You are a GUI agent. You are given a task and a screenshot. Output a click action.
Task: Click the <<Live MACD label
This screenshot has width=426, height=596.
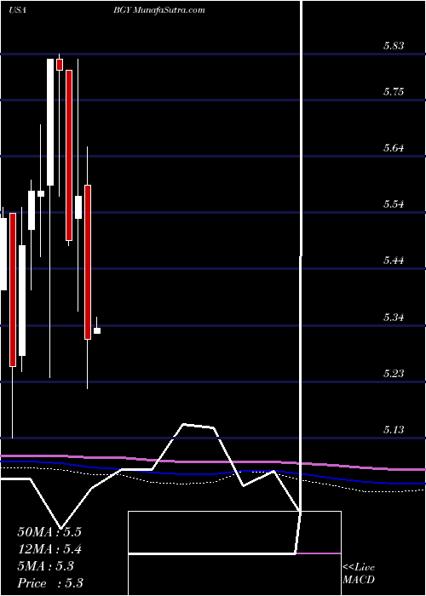tap(359, 574)
